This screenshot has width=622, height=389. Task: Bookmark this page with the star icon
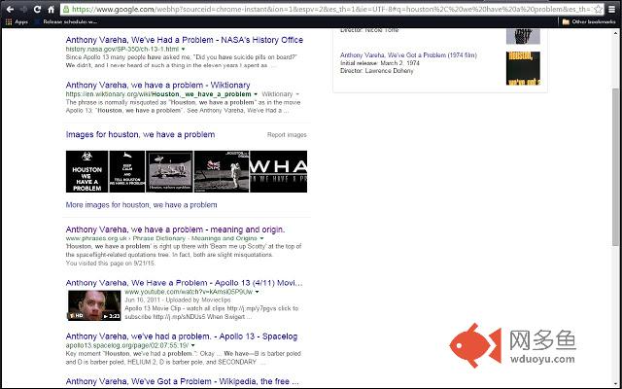click(x=596, y=8)
